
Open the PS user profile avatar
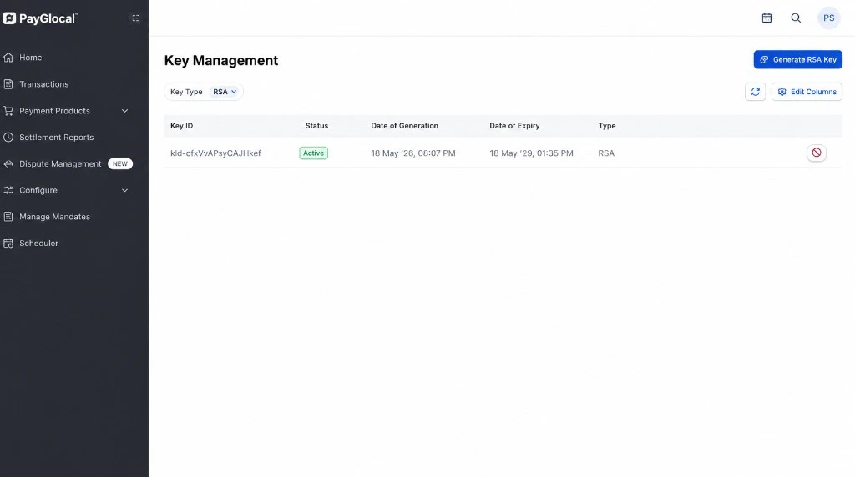pyautogui.click(x=829, y=18)
